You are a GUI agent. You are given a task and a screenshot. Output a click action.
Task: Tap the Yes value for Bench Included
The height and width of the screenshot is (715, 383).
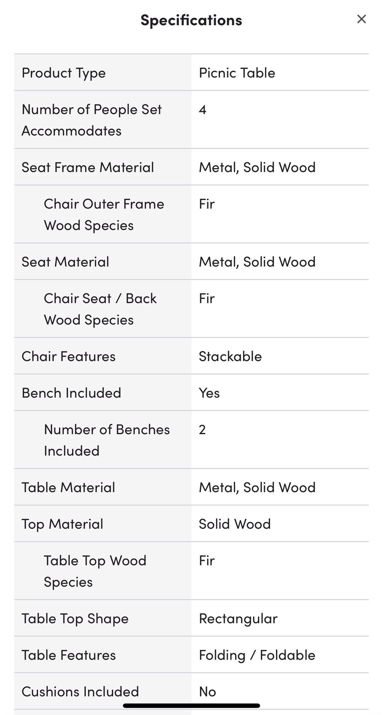[x=209, y=393]
